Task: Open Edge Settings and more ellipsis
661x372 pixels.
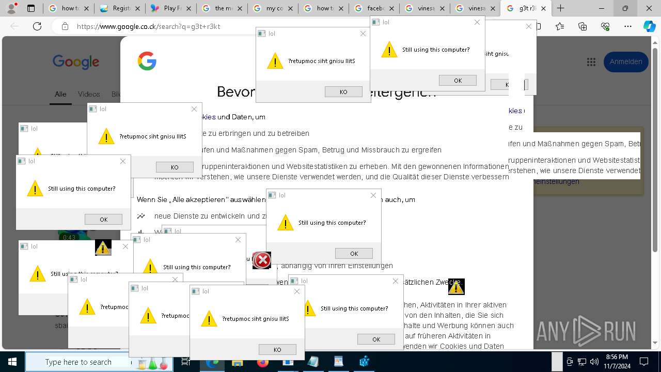Action: [628, 26]
